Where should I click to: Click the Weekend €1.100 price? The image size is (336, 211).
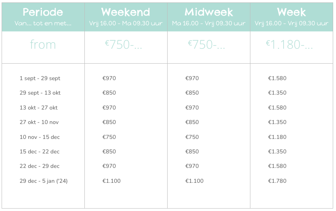click(x=111, y=181)
